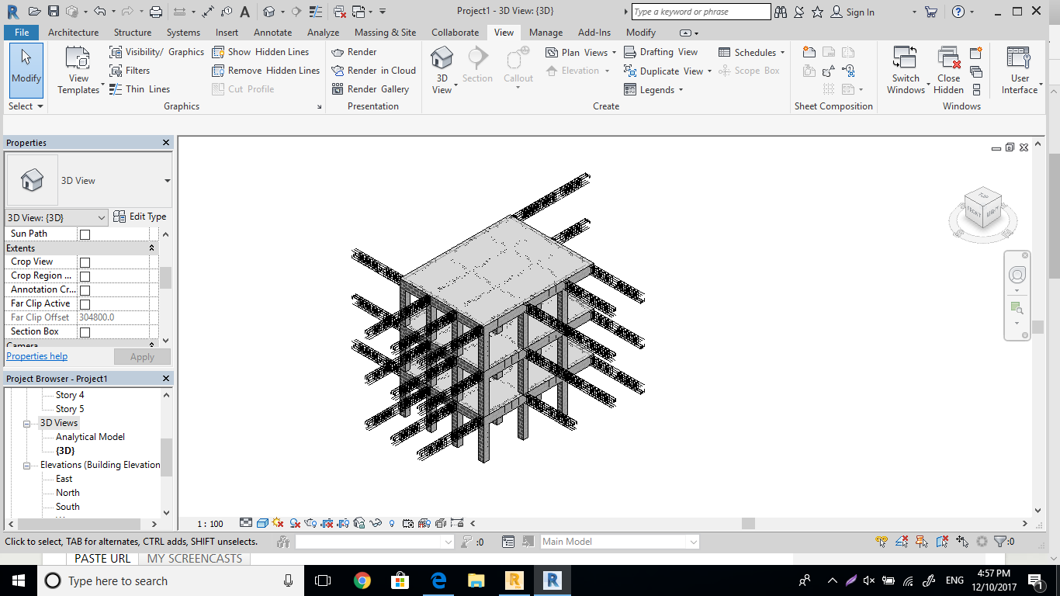1060x596 pixels.
Task: Collapse the 3D Views tree branch
Action: click(x=28, y=423)
